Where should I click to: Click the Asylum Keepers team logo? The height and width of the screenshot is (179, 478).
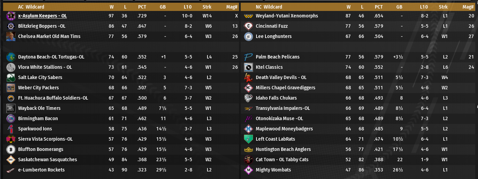point(11,16)
